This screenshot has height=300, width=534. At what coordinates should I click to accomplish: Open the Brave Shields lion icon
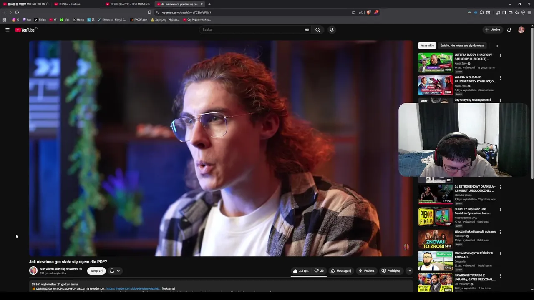pyautogui.click(x=368, y=12)
